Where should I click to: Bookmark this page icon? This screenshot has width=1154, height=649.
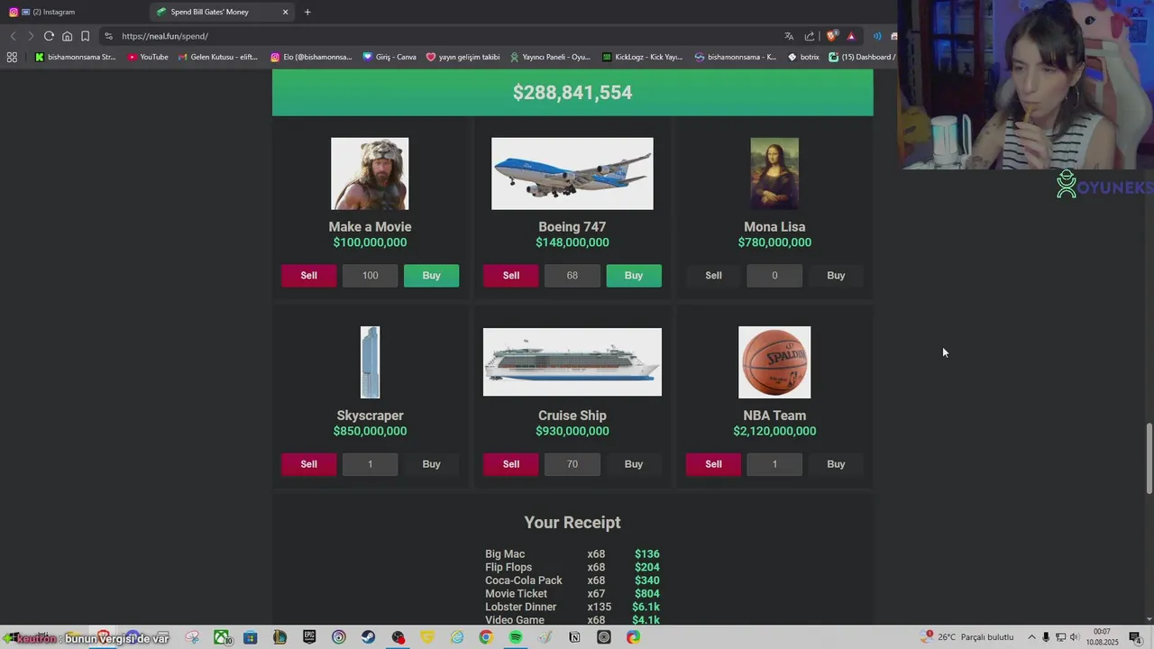(x=85, y=36)
